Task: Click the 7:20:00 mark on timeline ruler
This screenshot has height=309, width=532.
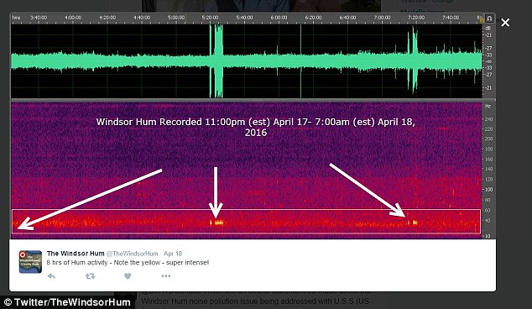Action: pos(416,18)
